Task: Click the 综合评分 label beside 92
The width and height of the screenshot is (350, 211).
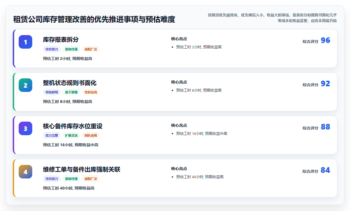Action: (310, 85)
